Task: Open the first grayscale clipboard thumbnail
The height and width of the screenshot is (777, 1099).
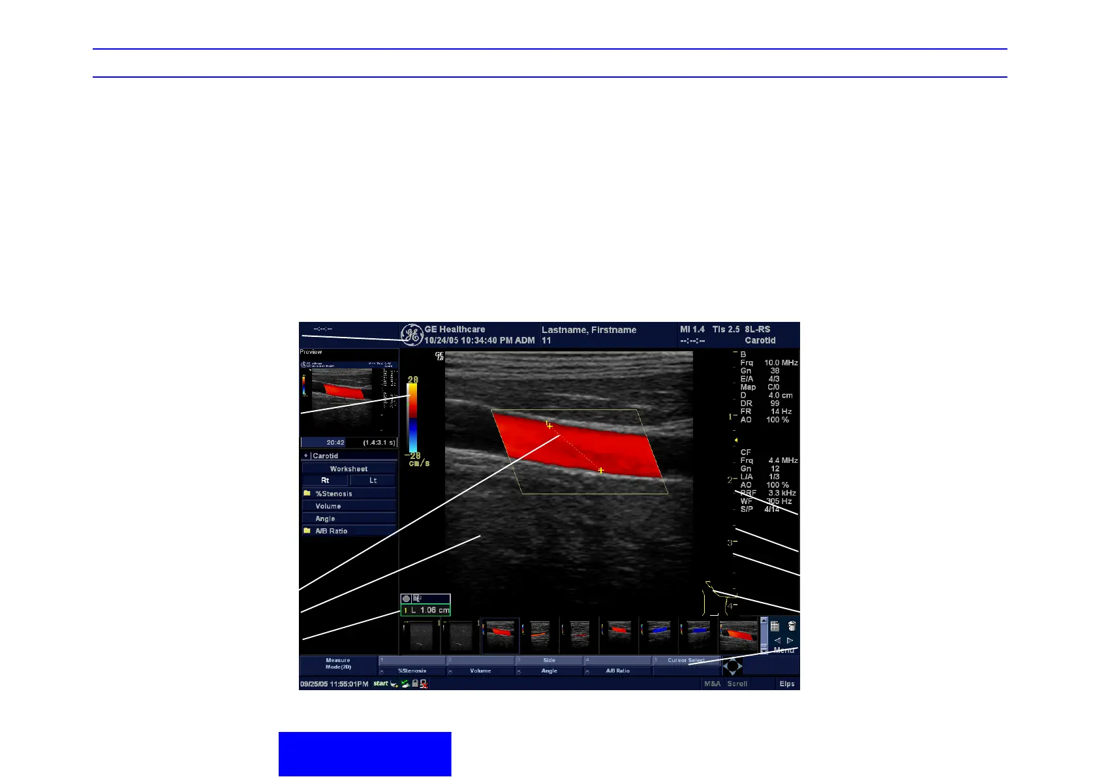Action: [x=420, y=636]
